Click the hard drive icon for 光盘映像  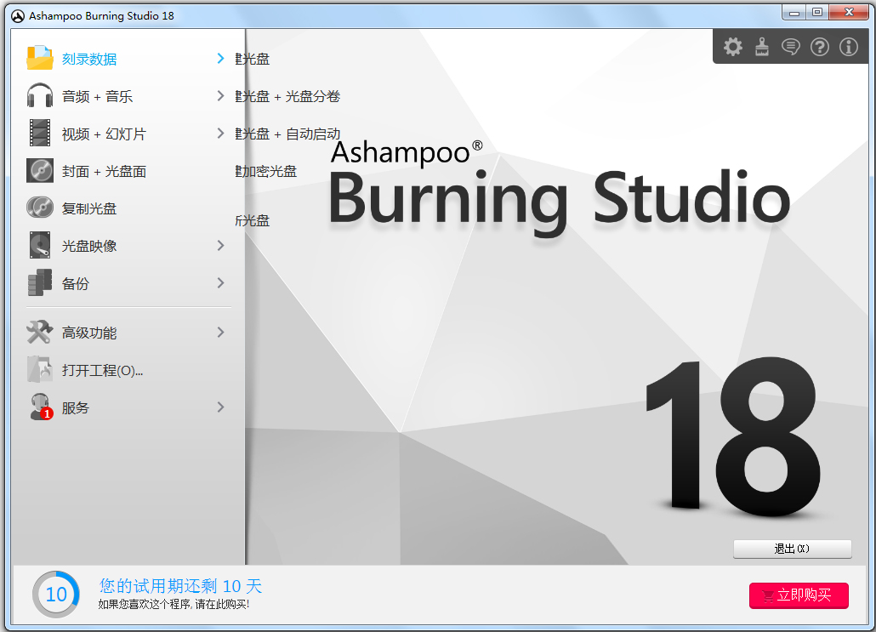point(40,246)
